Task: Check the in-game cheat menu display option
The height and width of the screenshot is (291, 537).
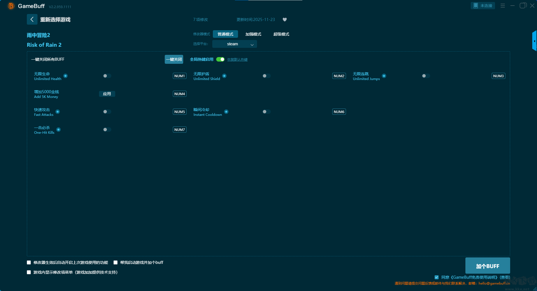Action: (x=29, y=272)
